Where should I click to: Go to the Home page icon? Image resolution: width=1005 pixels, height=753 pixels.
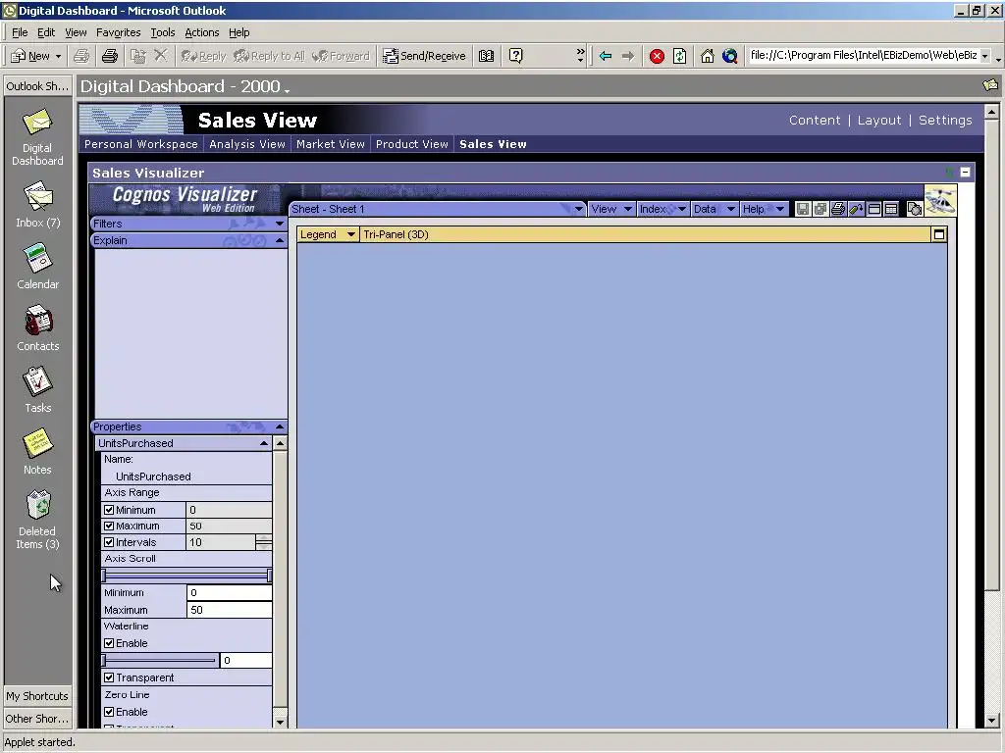707,56
